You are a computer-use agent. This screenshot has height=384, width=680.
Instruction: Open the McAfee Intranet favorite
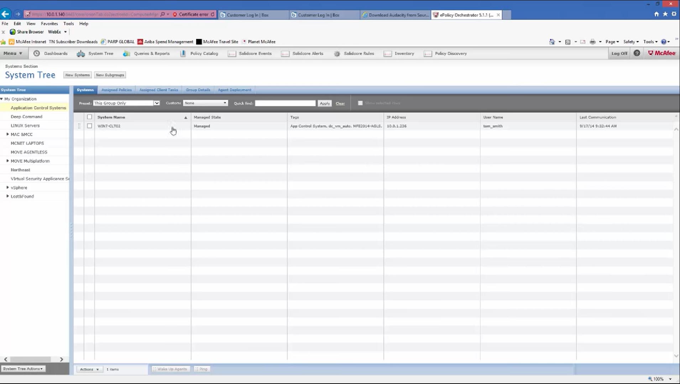pyautogui.click(x=28, y=42)
